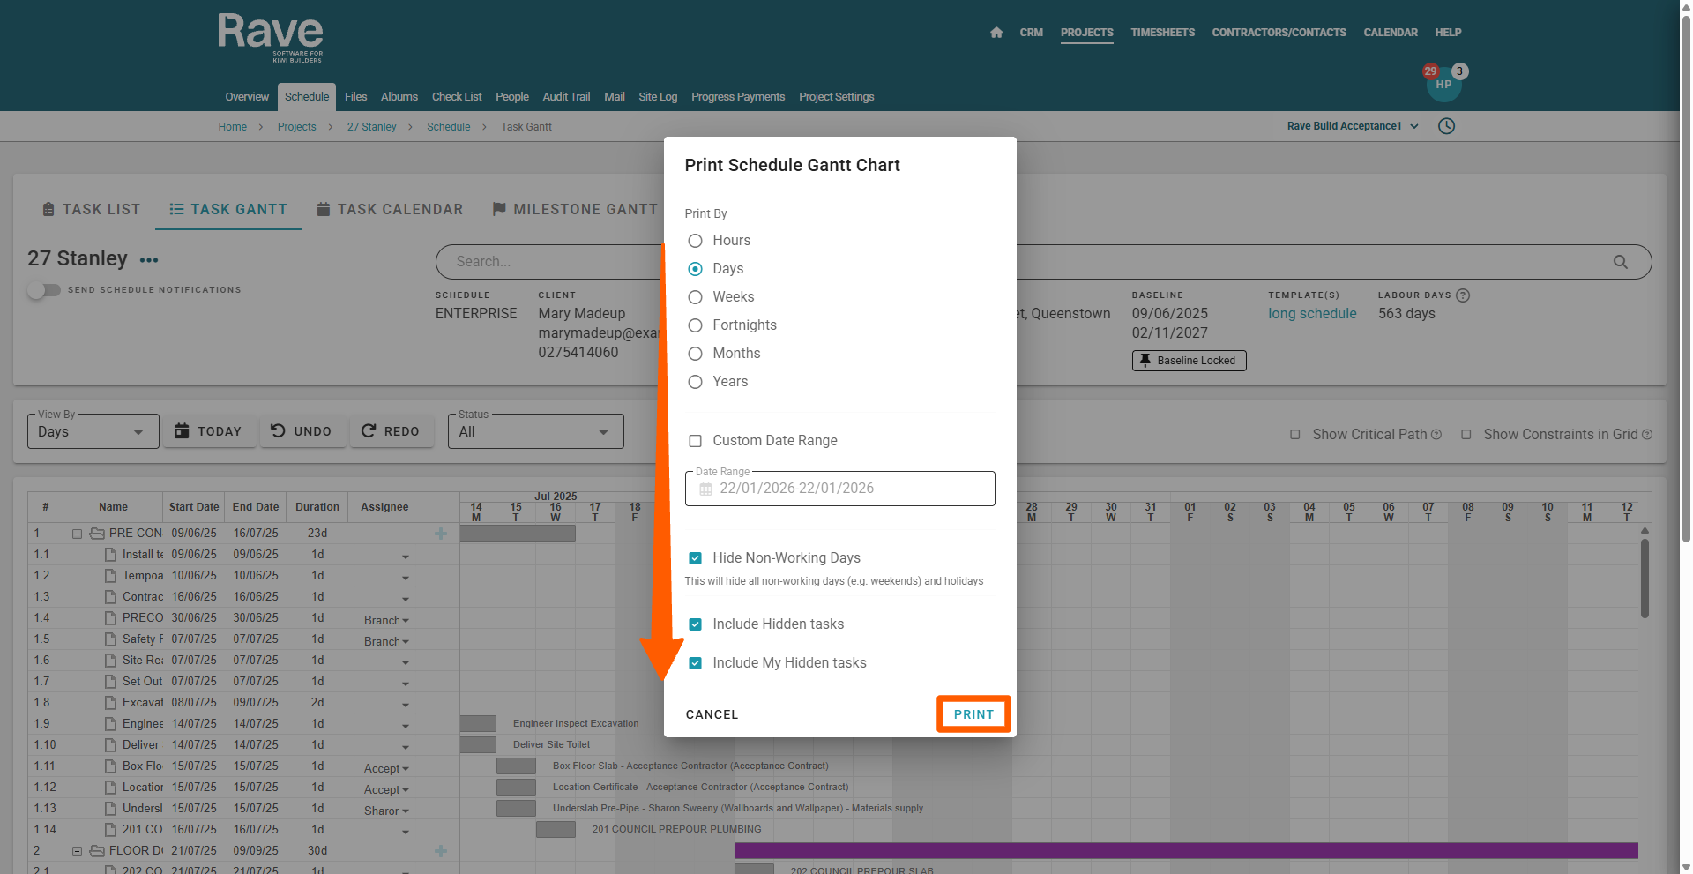Uncheck Hide Non-Working Days
1693x874 pixels.
pos(695,558)
